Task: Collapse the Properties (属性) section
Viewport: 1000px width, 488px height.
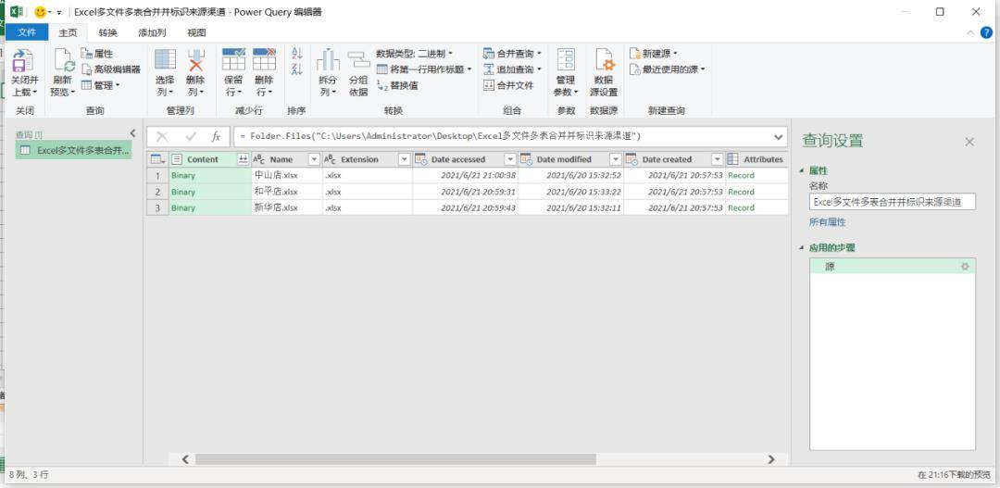Action: (x=802, y=171)
